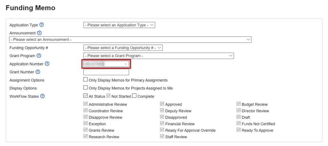Image resolution: width=328 pixels, height=146 pixels.
Task: Open WorkFlow States help icon
Action: tap(42, 96)
